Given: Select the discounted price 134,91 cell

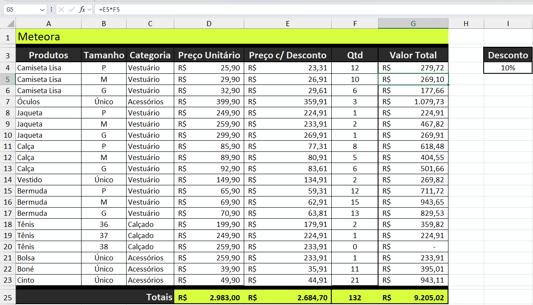Looking at the screenshot, I should (x=288, y=180).
